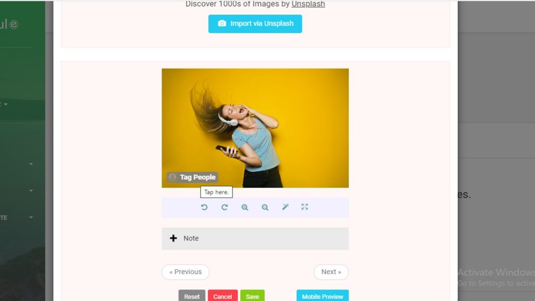Screen dimensions: 535x301
Task: Click the Reset button
Action: 192,296
